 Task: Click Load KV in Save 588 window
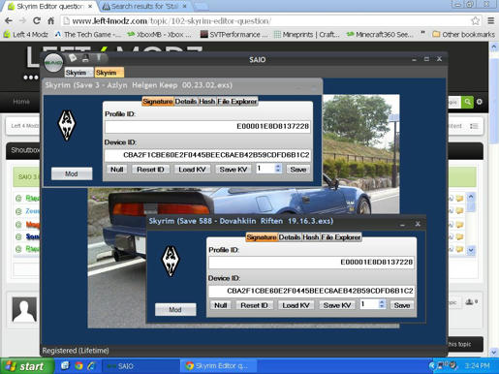296,305
